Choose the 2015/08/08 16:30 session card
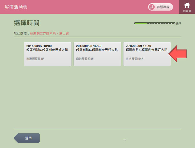Image resolution: width=195 pixels, height=148 pixels. point(97,54)
